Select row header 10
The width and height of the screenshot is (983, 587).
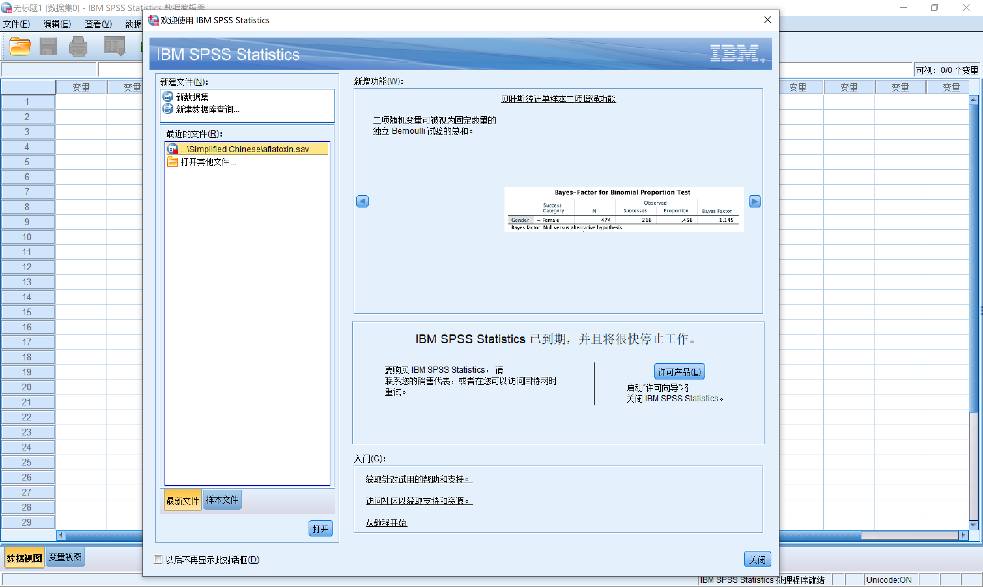pyautogui.click(x=28, y=237)
